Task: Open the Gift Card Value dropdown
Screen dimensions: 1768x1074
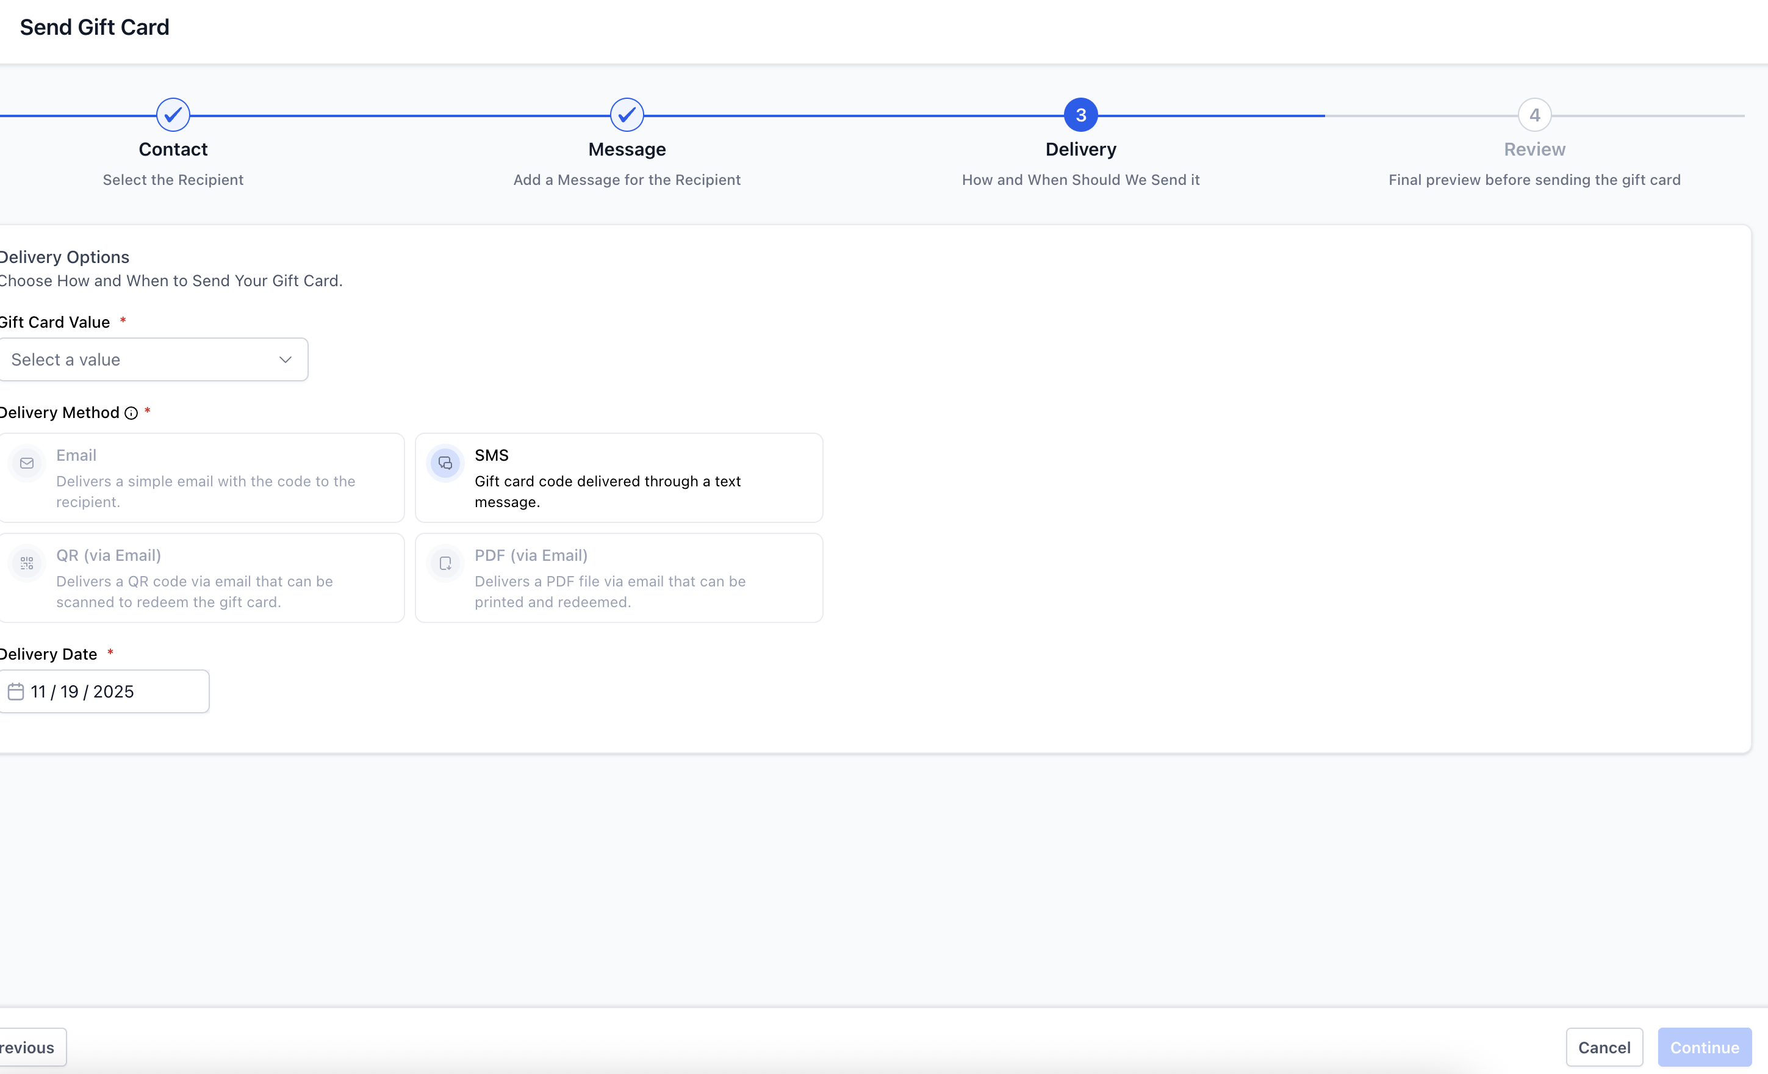Action: 153,359
